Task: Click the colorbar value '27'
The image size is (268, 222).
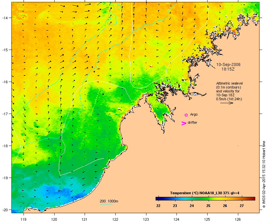Action: (x=242, y=206)
